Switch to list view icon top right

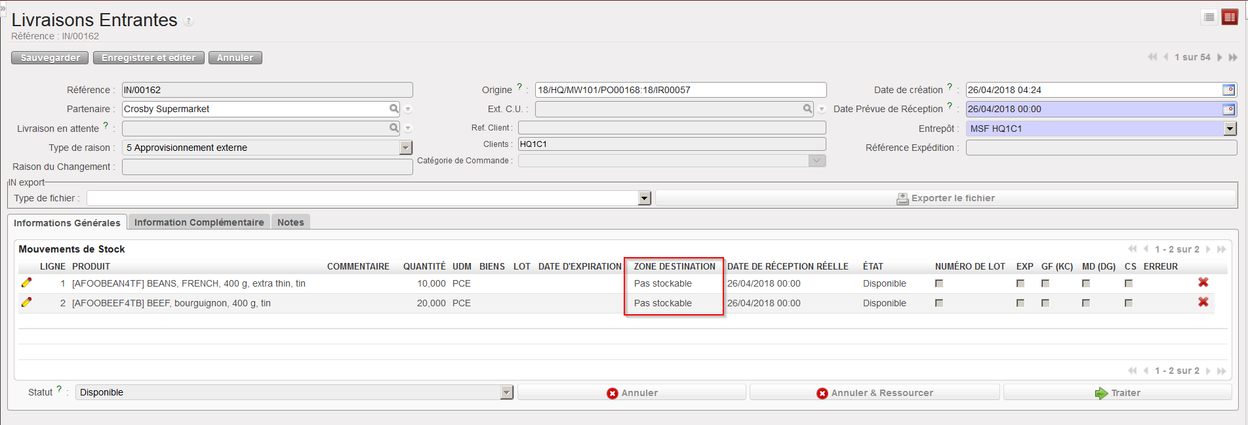(1209, 18)
